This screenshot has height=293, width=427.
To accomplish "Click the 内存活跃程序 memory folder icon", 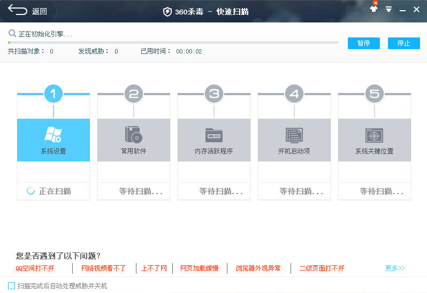I will point(214,135).
